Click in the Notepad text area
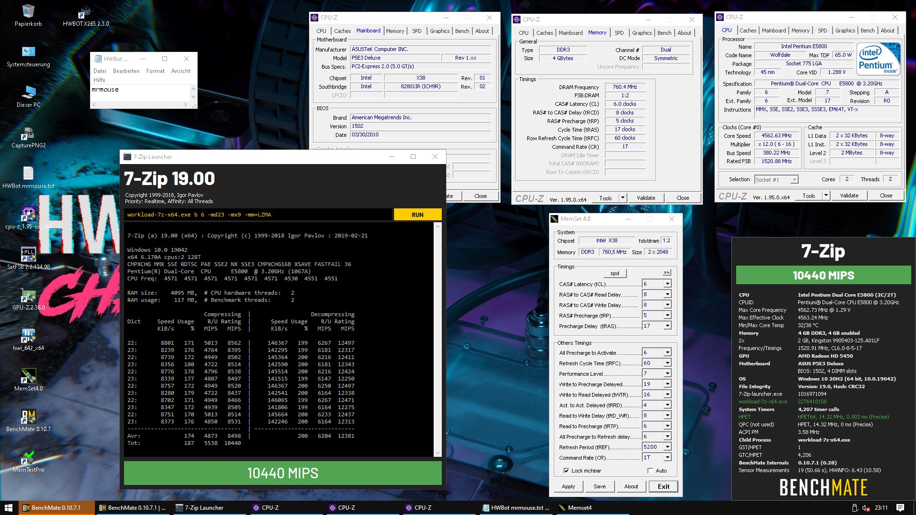Screen dimensions: 916x515 point(140,93)
